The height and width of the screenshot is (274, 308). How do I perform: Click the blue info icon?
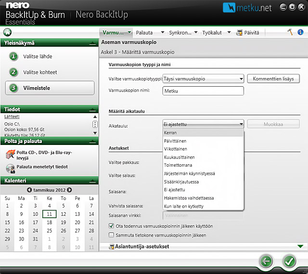pyautogui.click(x=300, y=32)
